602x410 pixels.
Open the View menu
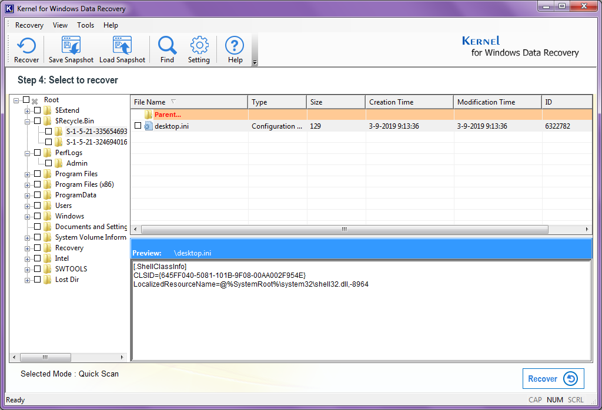coord(61,25)
